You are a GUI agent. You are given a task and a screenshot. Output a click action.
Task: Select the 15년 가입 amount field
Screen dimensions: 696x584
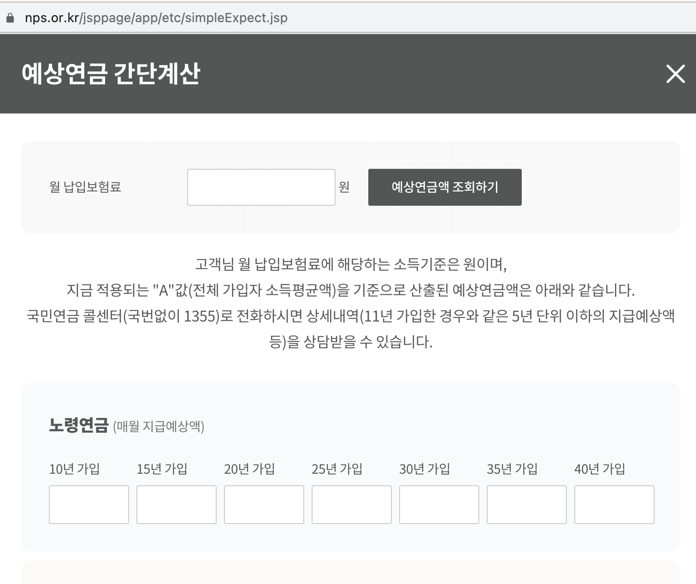pos(176,505)
